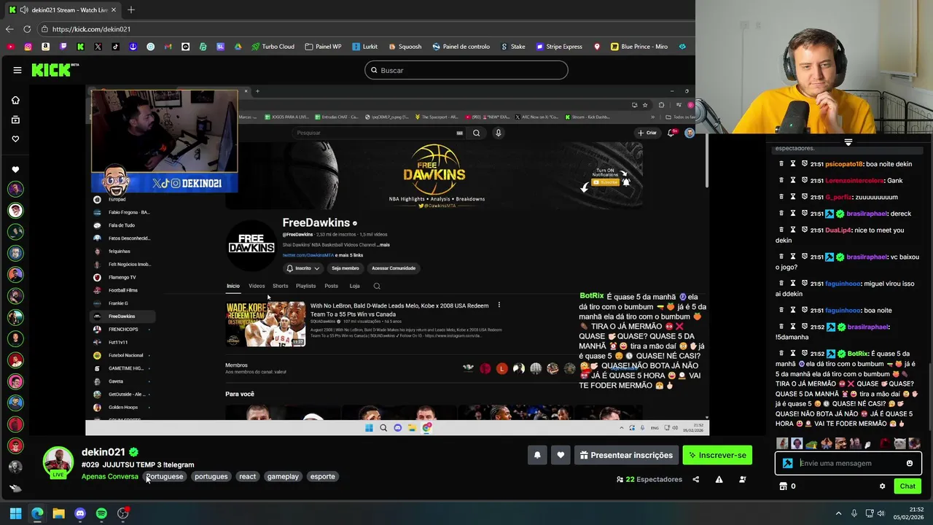Open the Kick sidebar Home icon
The height and width of the screenshot is (525, 933).
[15, 100]
